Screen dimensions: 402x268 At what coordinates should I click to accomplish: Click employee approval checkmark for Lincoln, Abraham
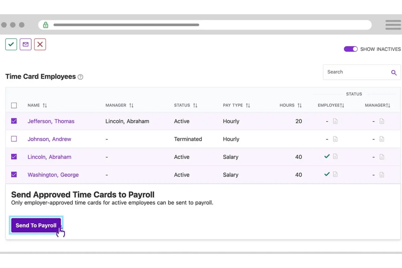point(327,156)
